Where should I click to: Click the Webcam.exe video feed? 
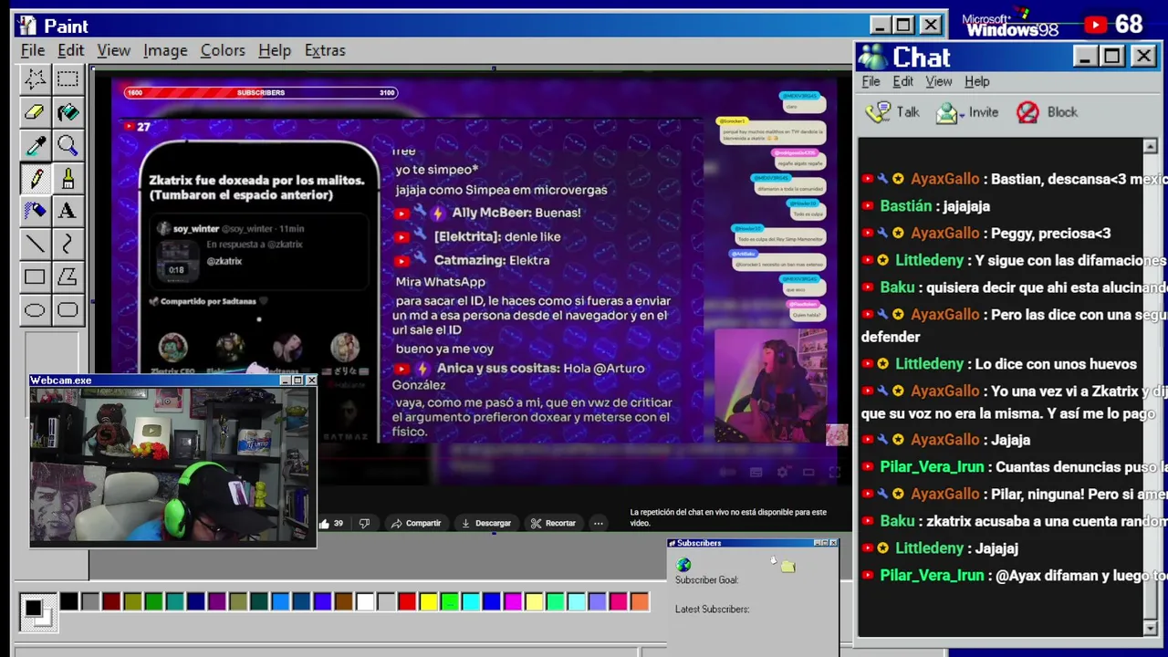173,466
